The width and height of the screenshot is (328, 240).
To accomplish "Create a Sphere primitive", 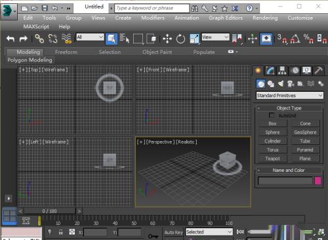I will [x=272, y=132].
